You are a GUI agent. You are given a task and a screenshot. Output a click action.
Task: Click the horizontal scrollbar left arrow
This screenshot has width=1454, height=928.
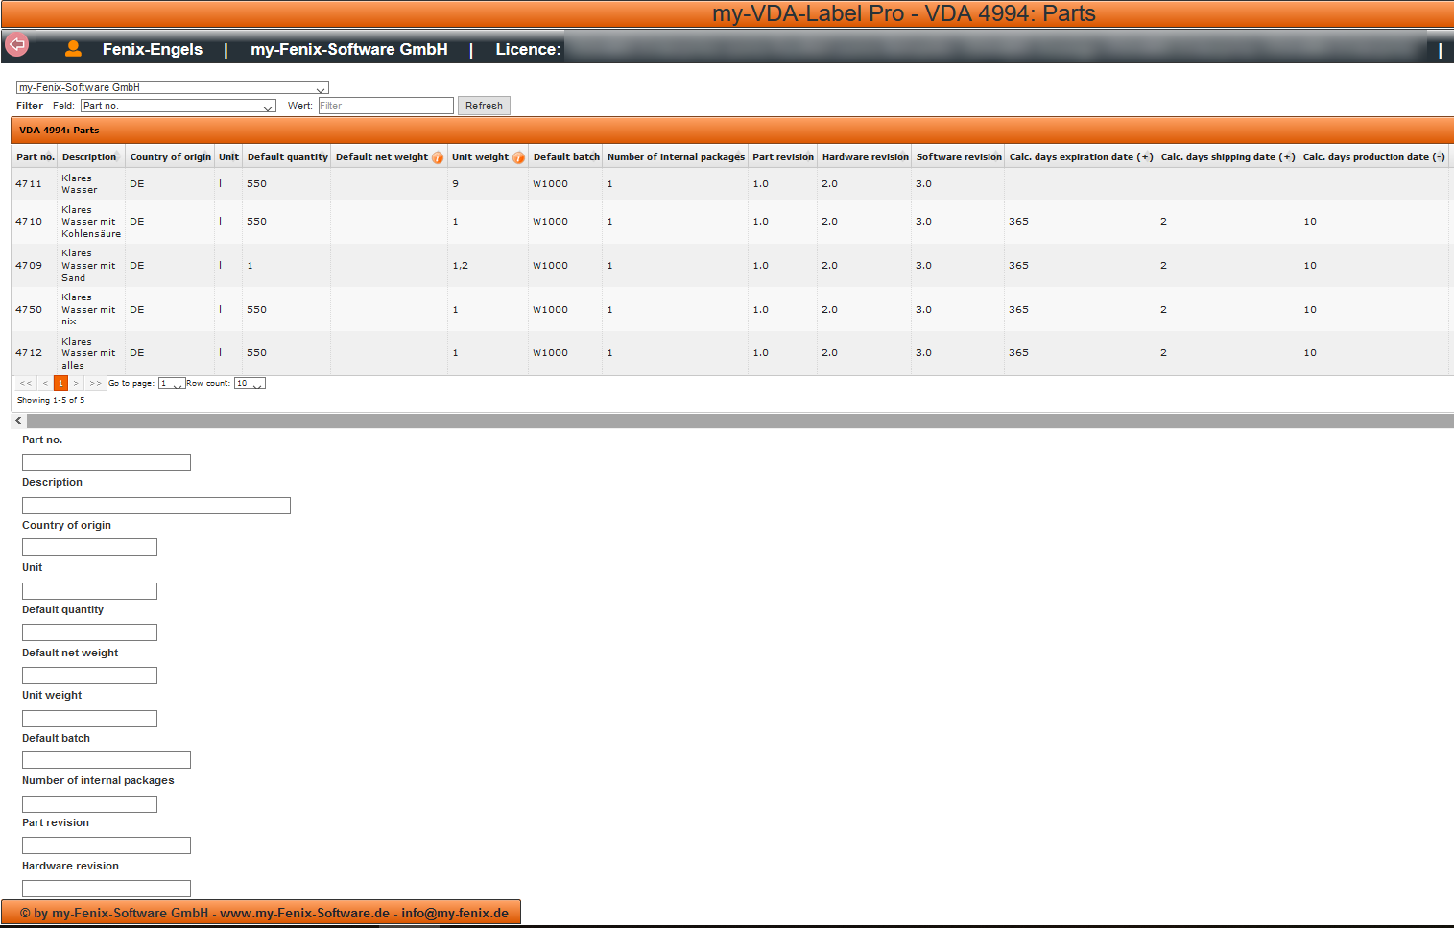[18, 420]
